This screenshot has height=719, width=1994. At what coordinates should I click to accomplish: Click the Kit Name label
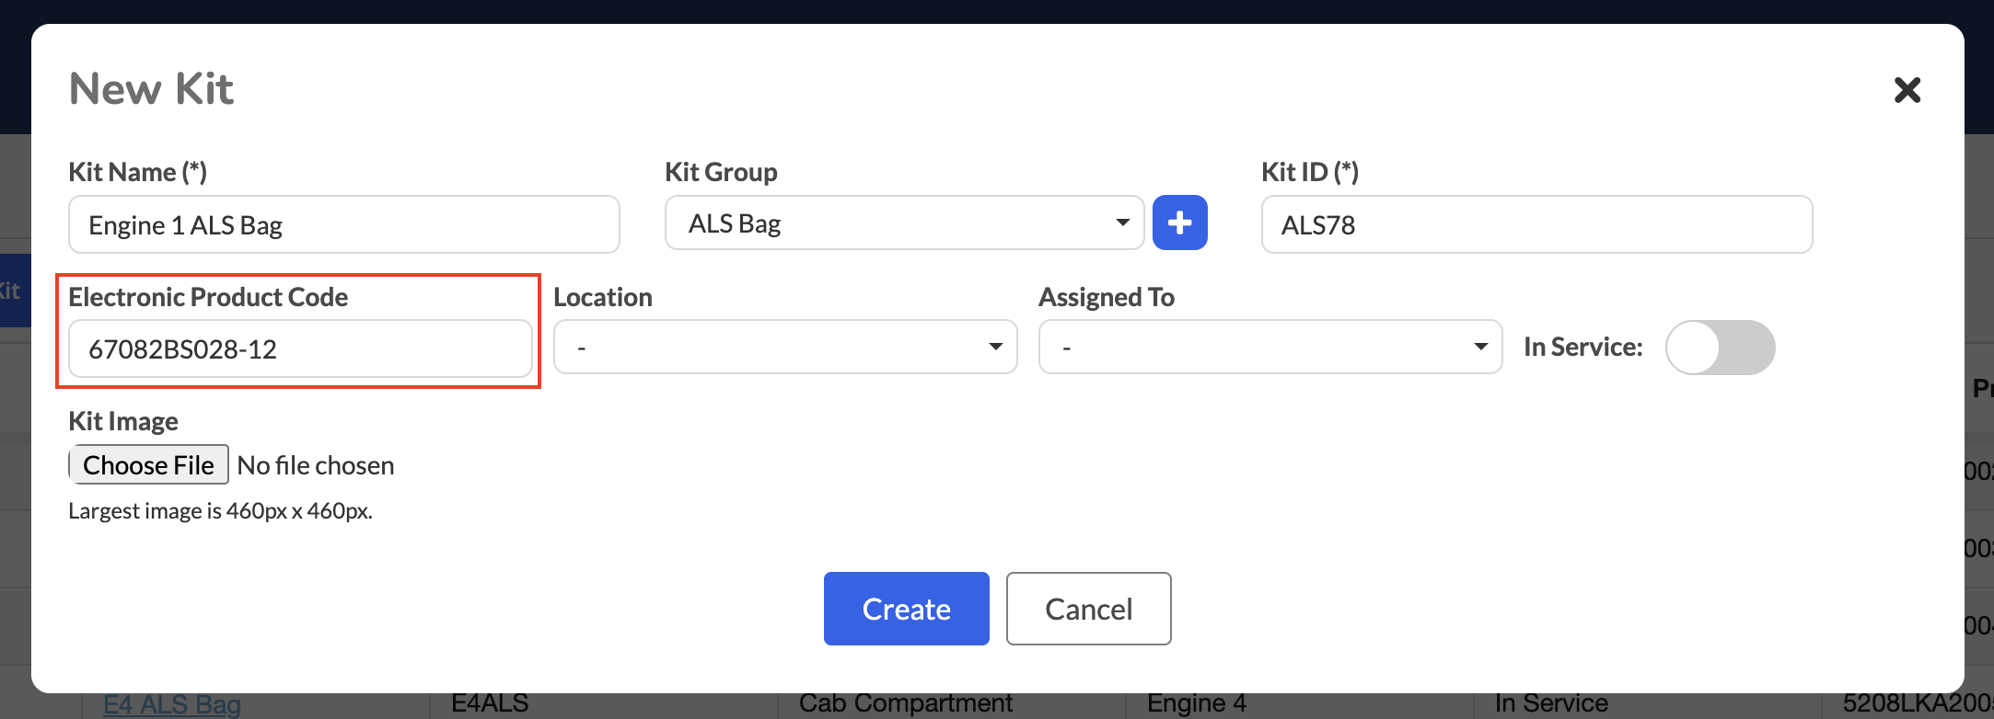(138, 172)
